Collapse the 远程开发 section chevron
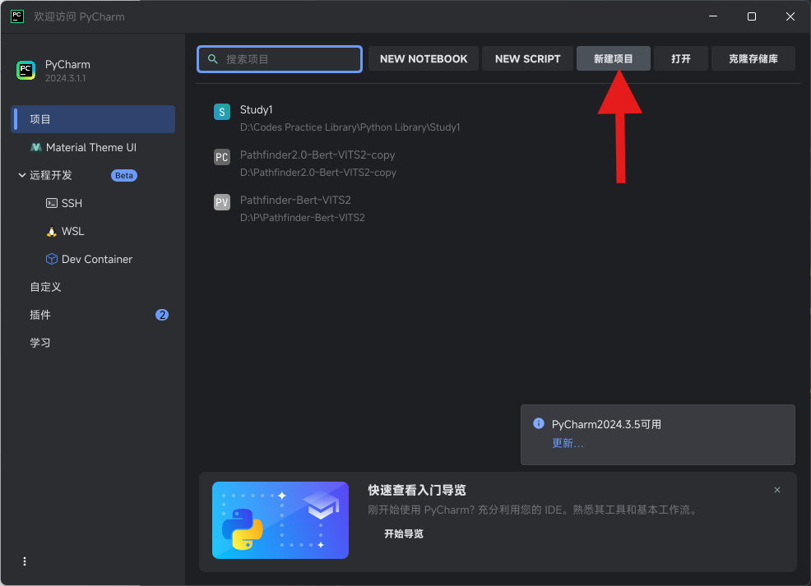Image resolution: width=811 pixels, height=586 pixels. coord(21,175)
